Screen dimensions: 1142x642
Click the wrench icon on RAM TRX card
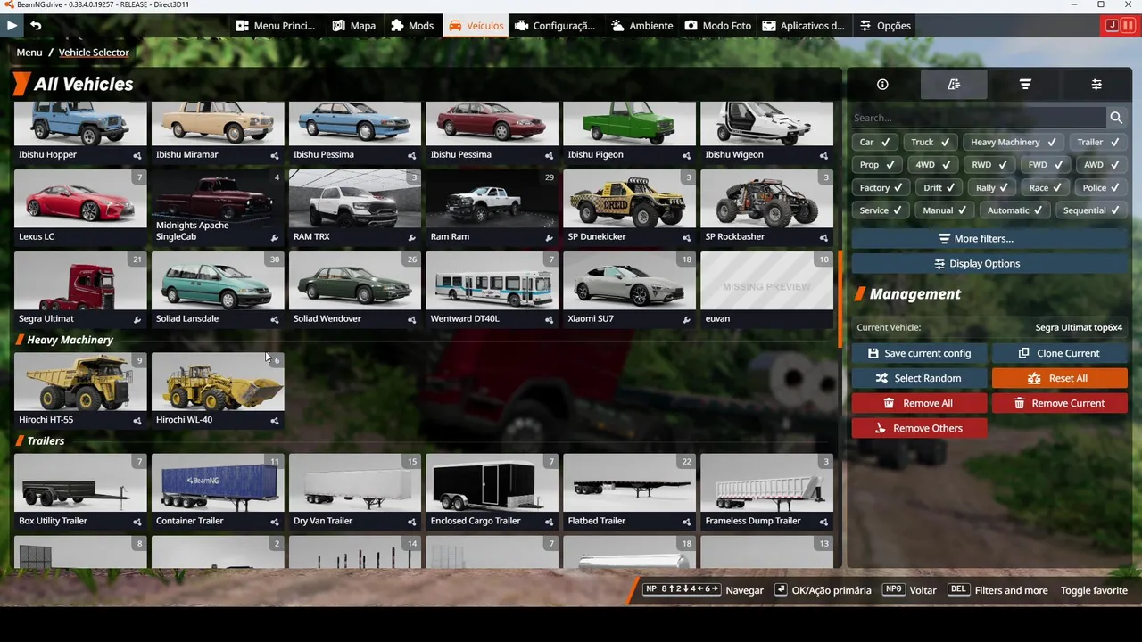pos(412,237)
